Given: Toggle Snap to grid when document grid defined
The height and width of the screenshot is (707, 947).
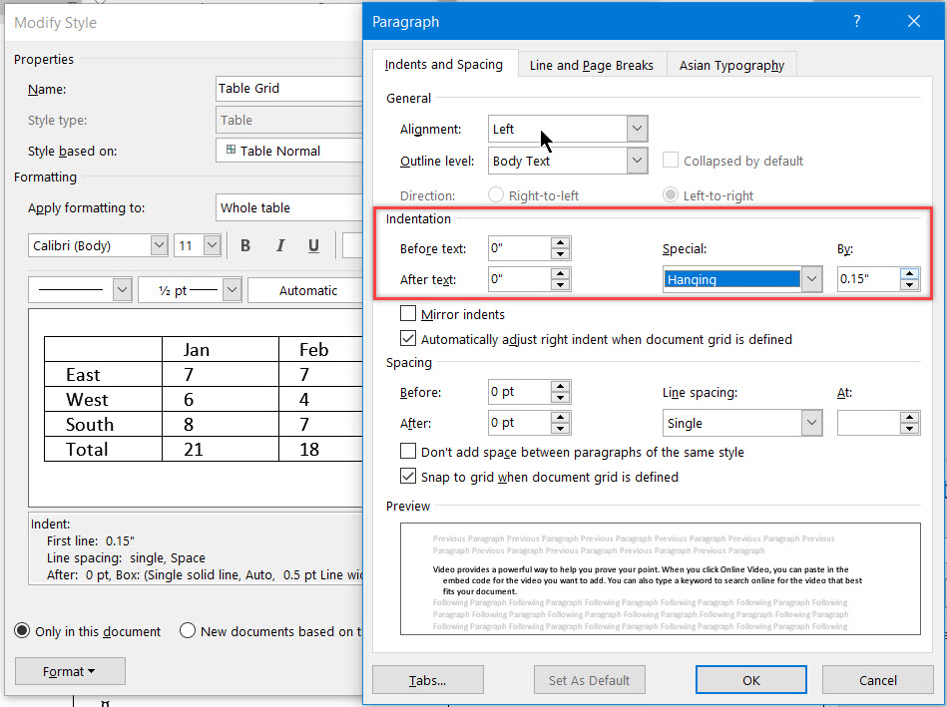Looking at the screenshot, I should point(408,476).
